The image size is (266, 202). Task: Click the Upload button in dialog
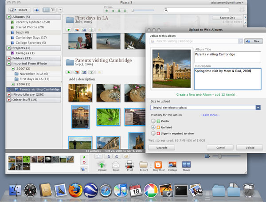[249, 148]
